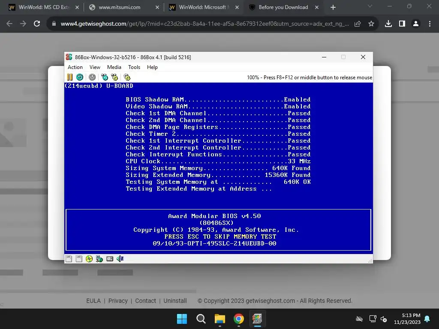Click the gray ACPI shutdown power icon
439x329 pixels.
[x=92, y=77]
